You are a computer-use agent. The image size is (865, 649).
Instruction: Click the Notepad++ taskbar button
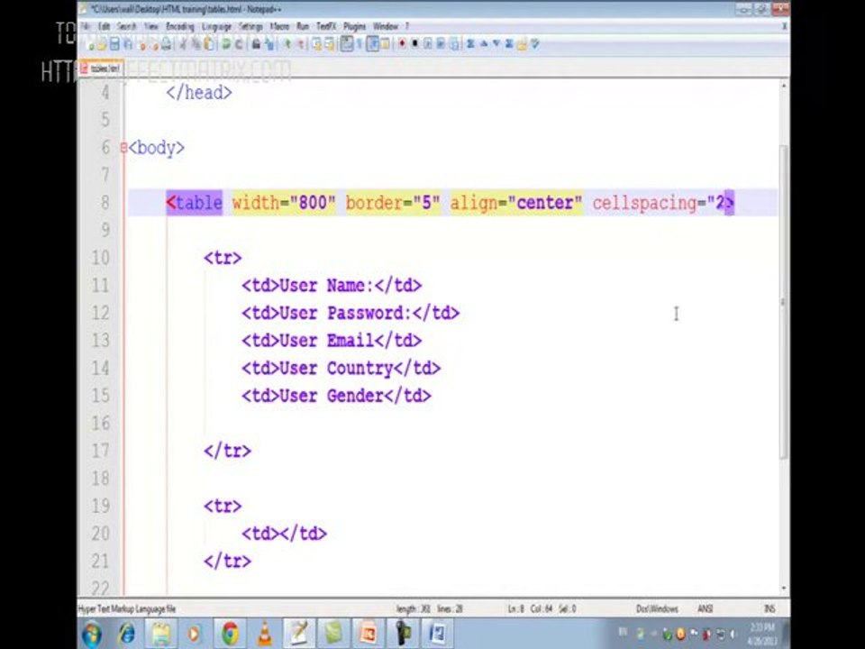(298, 633)
